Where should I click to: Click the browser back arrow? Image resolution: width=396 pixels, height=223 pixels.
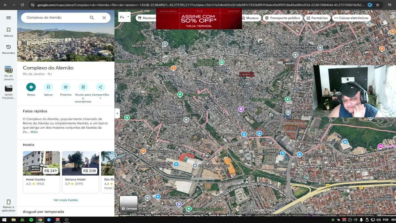coord(5,5)
